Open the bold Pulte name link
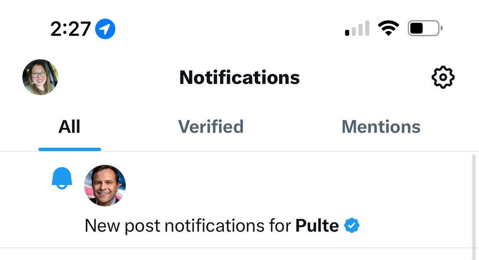Image resolution: width=479 pixels, height=260 pixels. click(317, 226)
